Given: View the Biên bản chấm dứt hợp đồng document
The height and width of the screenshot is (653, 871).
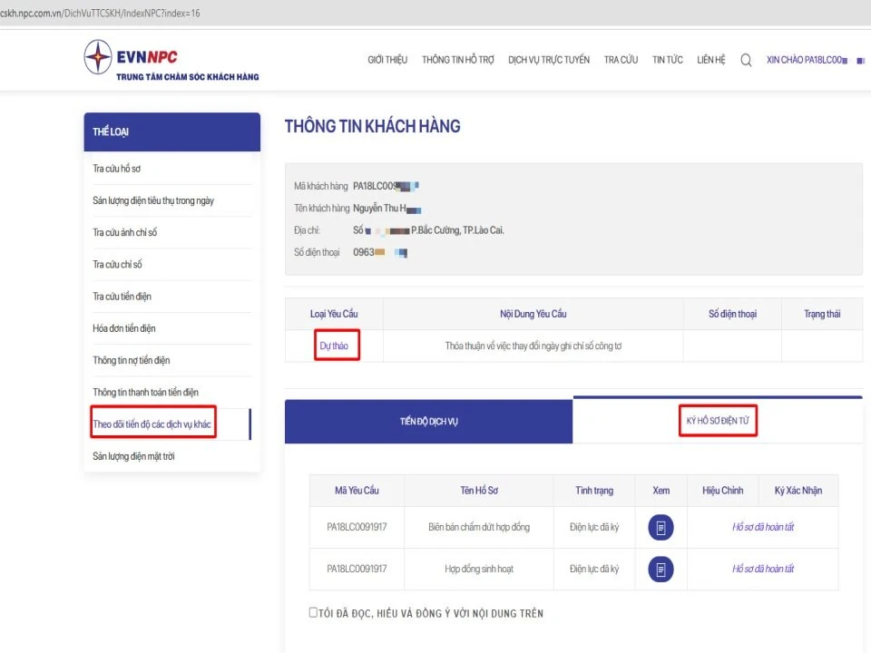Looking at the screenshot, I should pyautogui.click(x=661, y=527).
